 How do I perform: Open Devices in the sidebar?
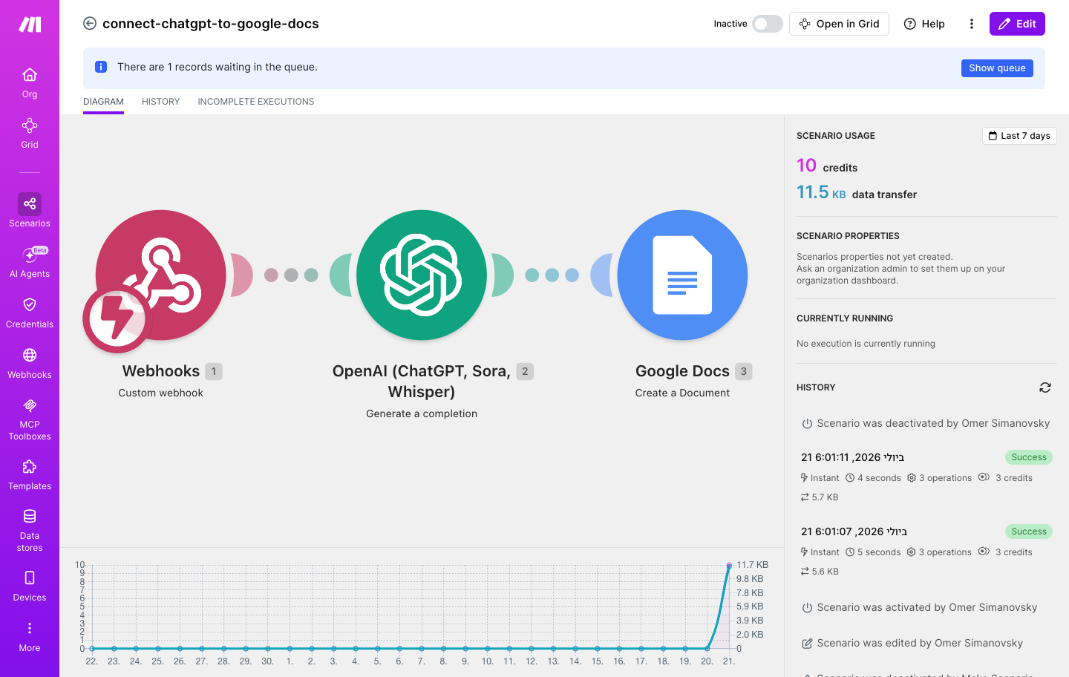point(30,586)
